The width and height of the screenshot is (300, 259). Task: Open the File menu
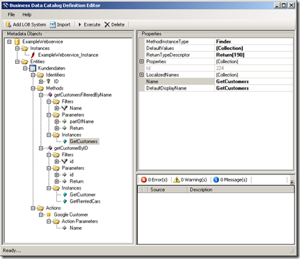coord(11,15)
